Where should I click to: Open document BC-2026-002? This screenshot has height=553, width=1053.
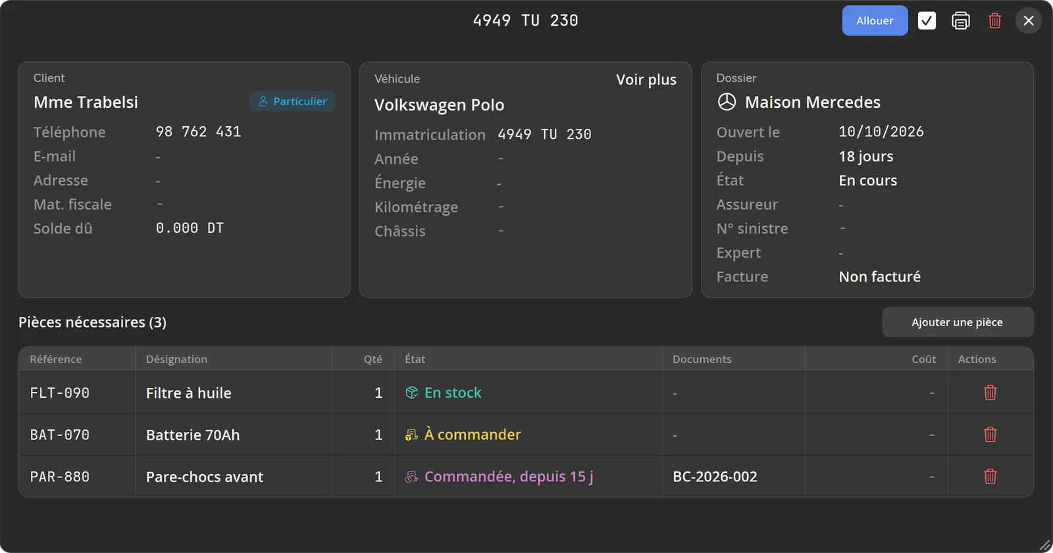click(715, 477)
